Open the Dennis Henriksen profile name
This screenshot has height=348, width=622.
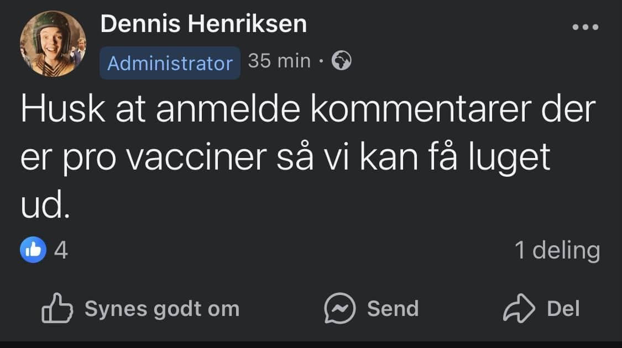pos(203,24)
